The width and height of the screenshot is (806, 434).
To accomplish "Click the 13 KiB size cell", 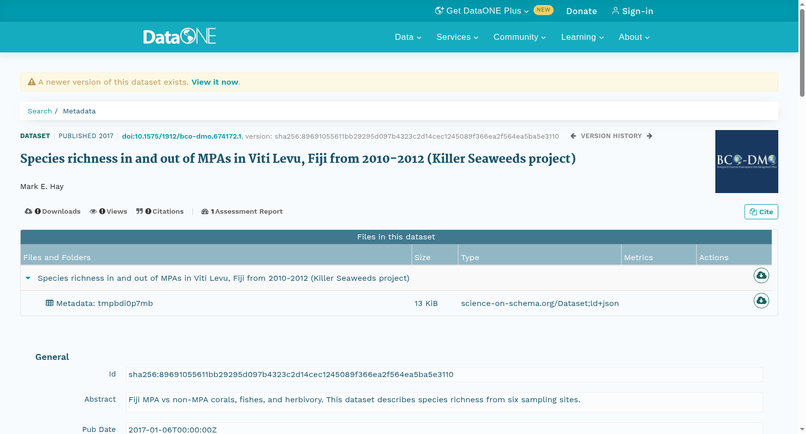I will 426,303.
